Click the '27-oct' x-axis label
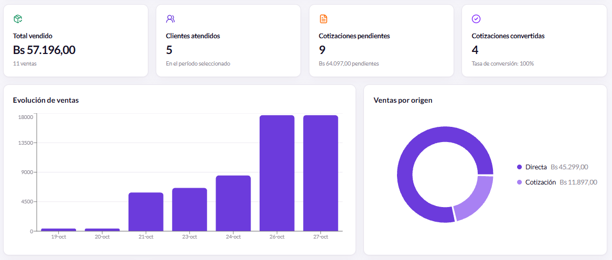 point(321,237)
